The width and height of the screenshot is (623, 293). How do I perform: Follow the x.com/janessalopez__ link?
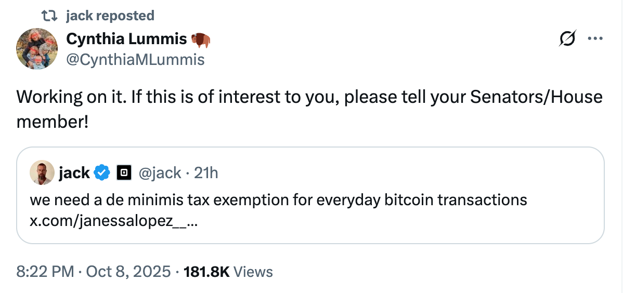(x=114, y=221)
